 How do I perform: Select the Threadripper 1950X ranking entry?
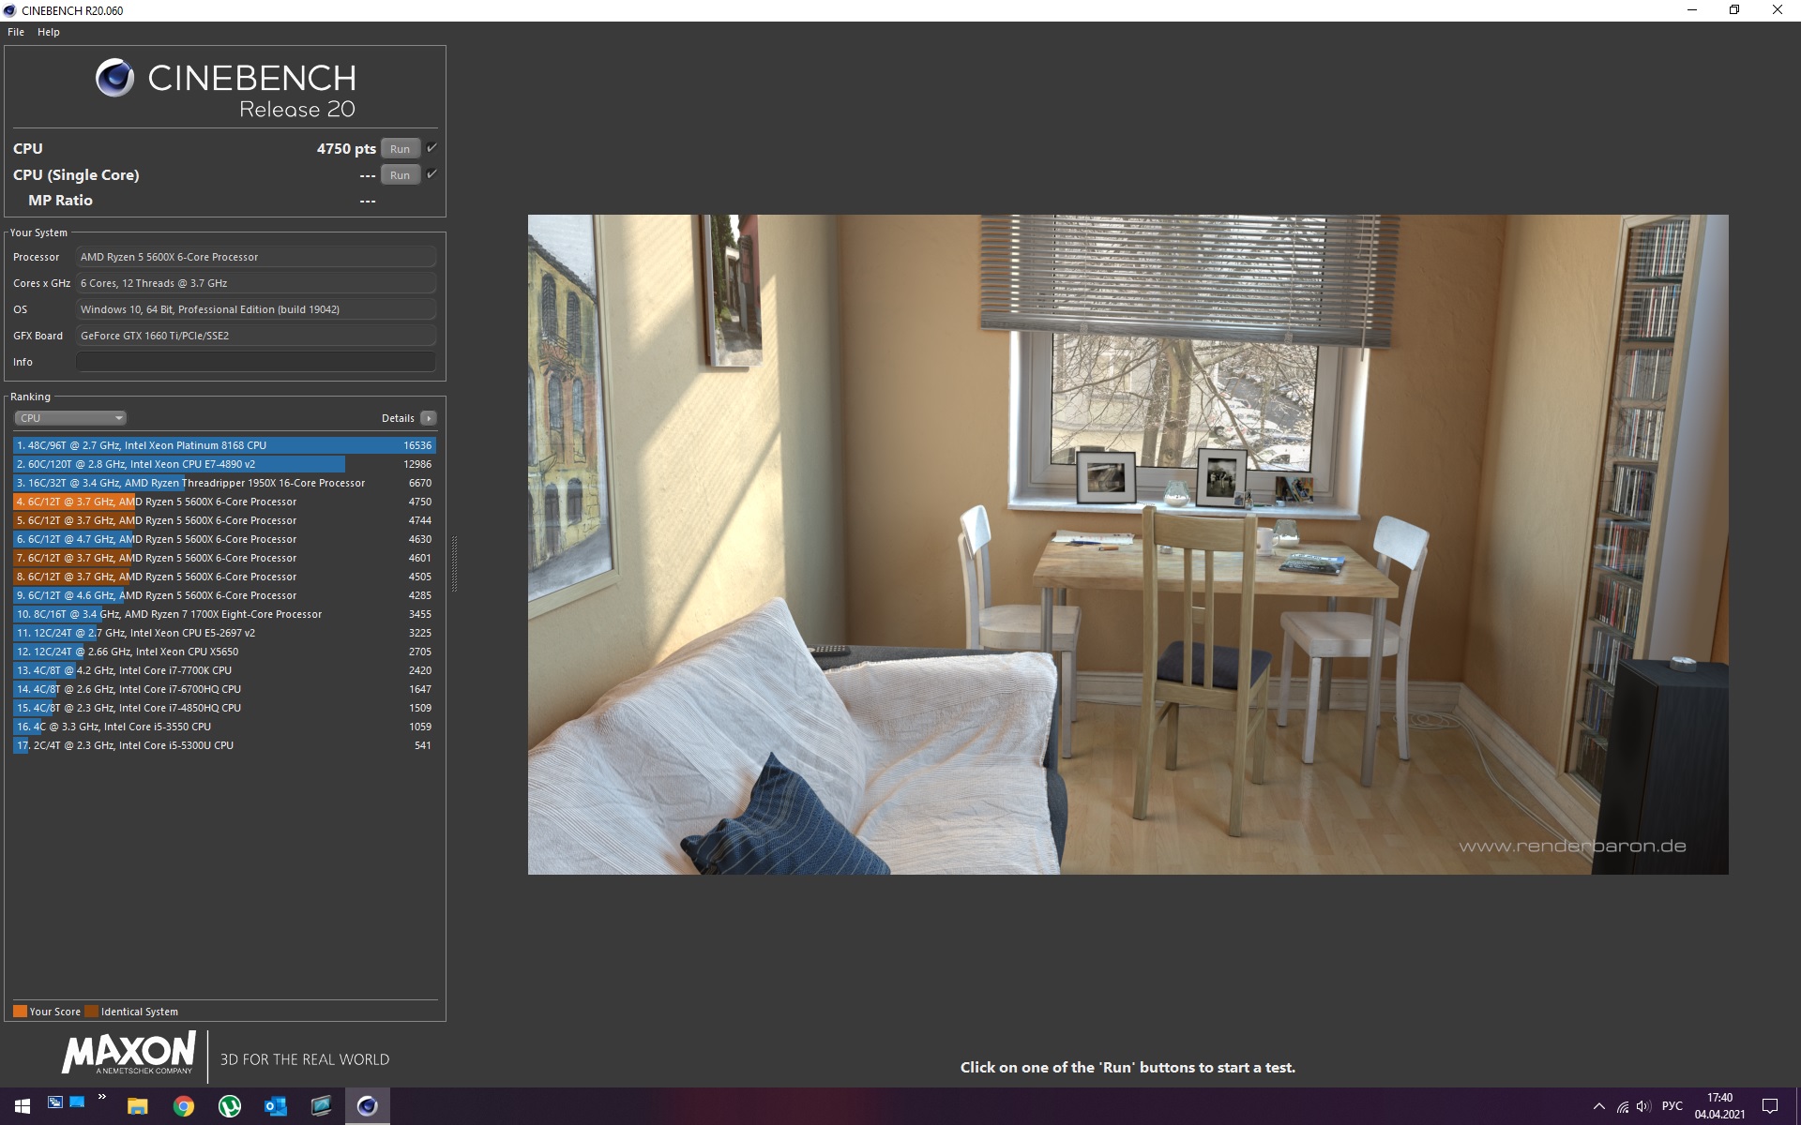click(224, 483)
